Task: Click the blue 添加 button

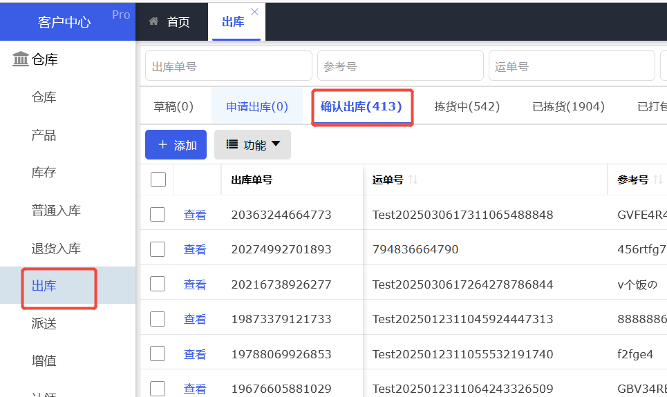Action: click(176, 145)
